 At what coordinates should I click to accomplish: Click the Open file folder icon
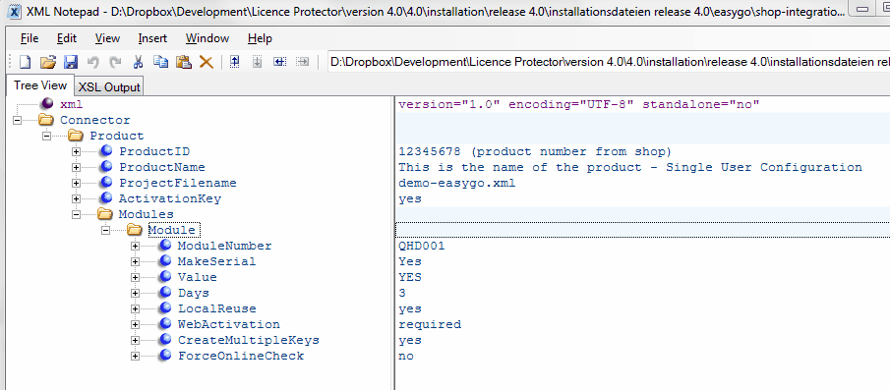(x=47, y=62)
